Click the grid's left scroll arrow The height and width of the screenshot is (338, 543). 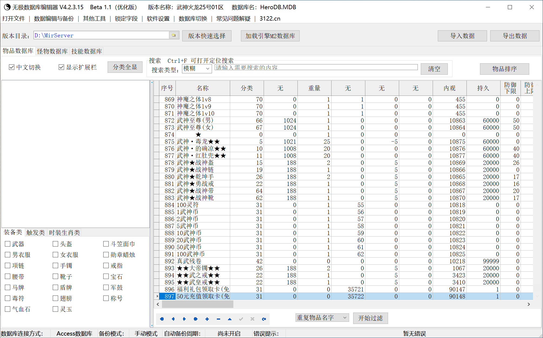(158, 304)
